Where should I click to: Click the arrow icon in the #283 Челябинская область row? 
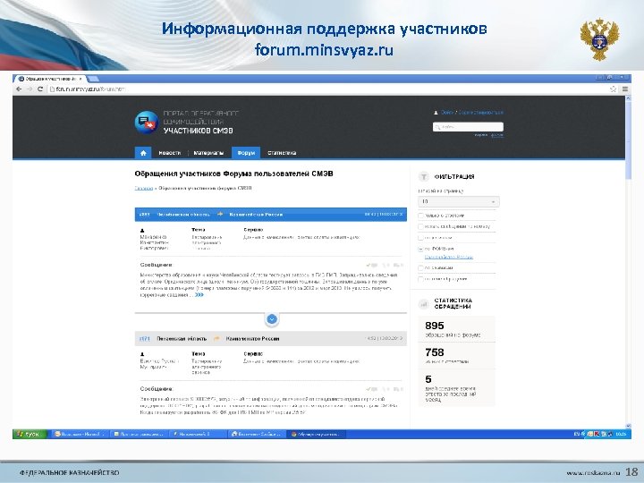point(220,214)
